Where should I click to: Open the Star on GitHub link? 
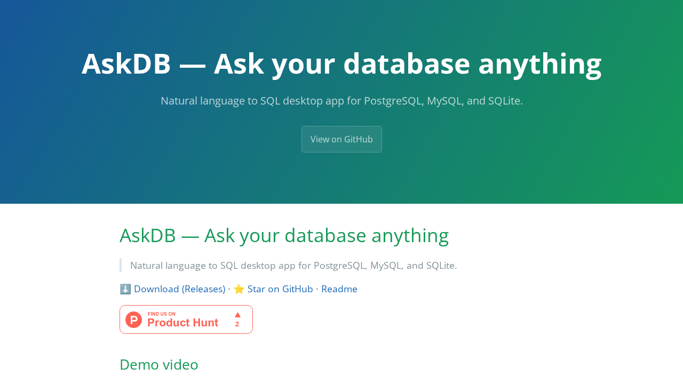(280, 288)
